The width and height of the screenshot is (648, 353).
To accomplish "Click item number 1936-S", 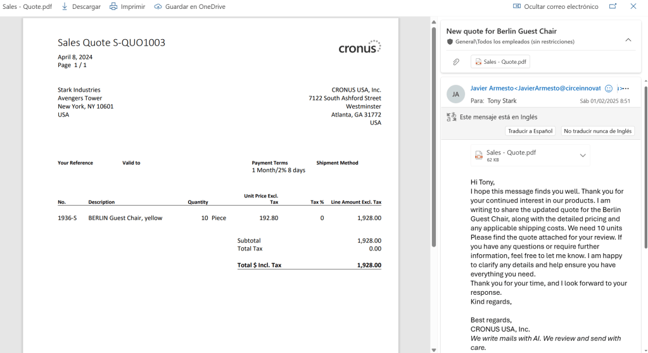I will tap(67, 218).
